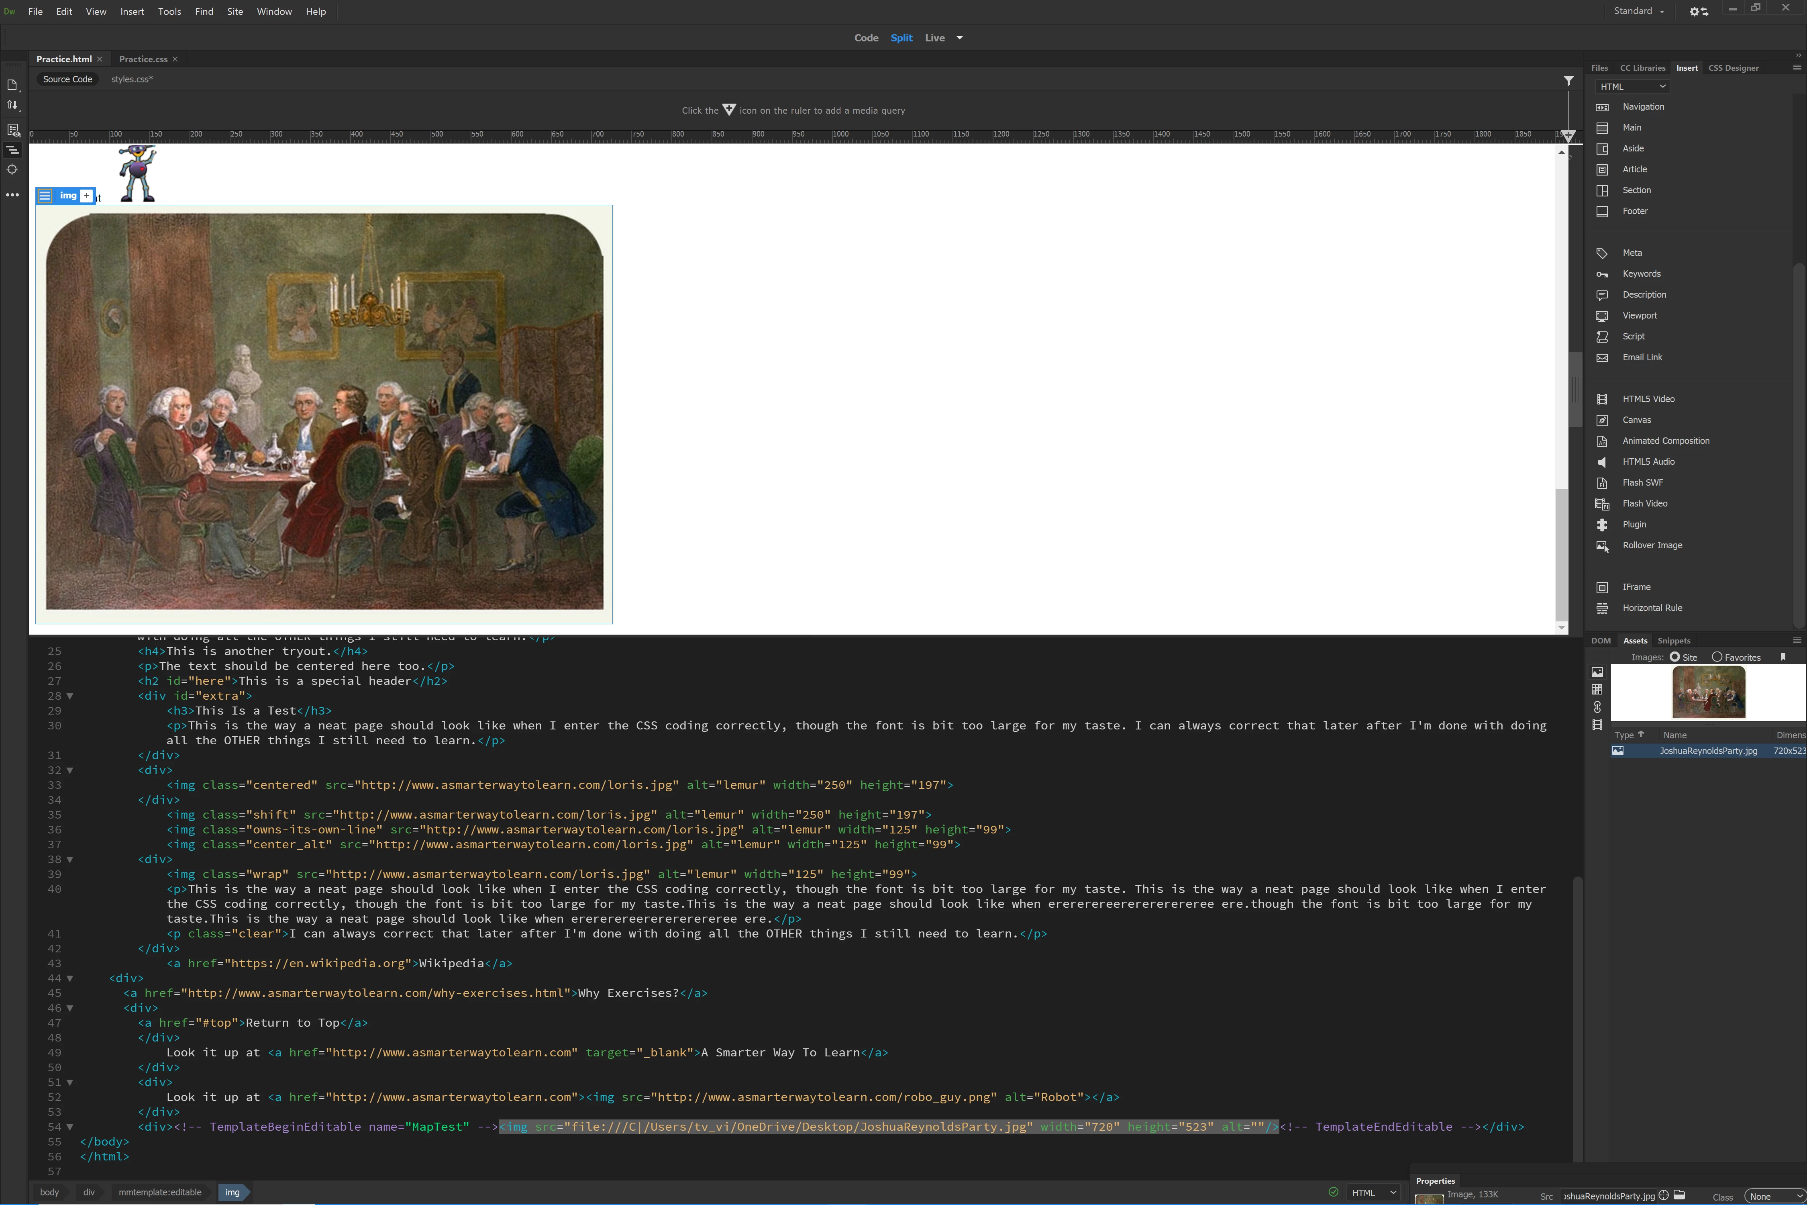Open the Live view options arrow

[960, 38]
